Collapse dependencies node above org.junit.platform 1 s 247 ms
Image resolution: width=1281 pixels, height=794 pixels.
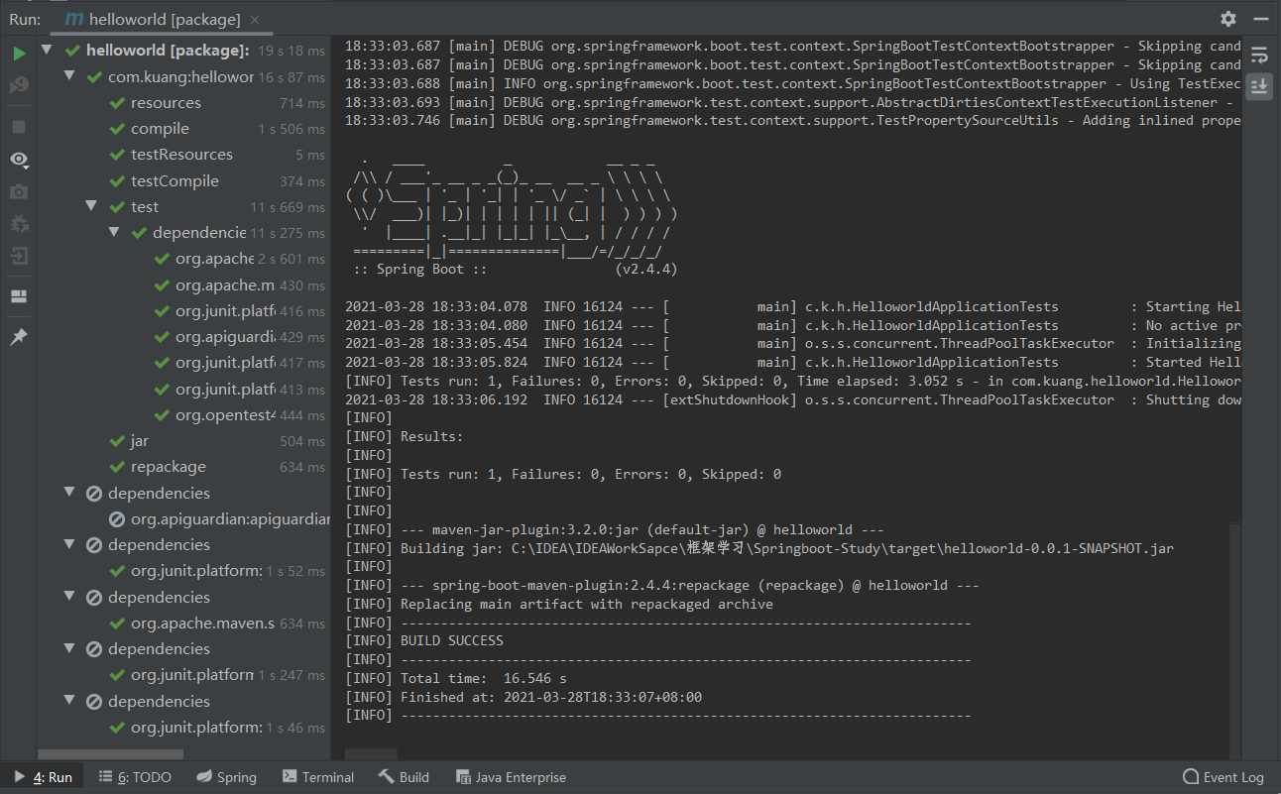click(x=69, y=648)
